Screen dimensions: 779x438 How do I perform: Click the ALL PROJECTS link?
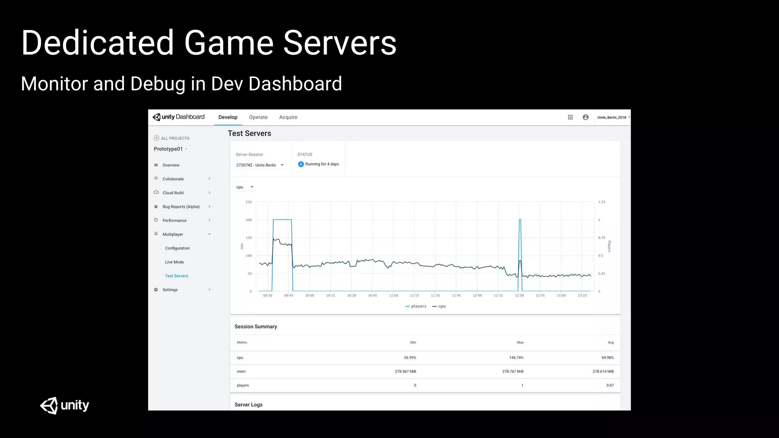[175, 138]
